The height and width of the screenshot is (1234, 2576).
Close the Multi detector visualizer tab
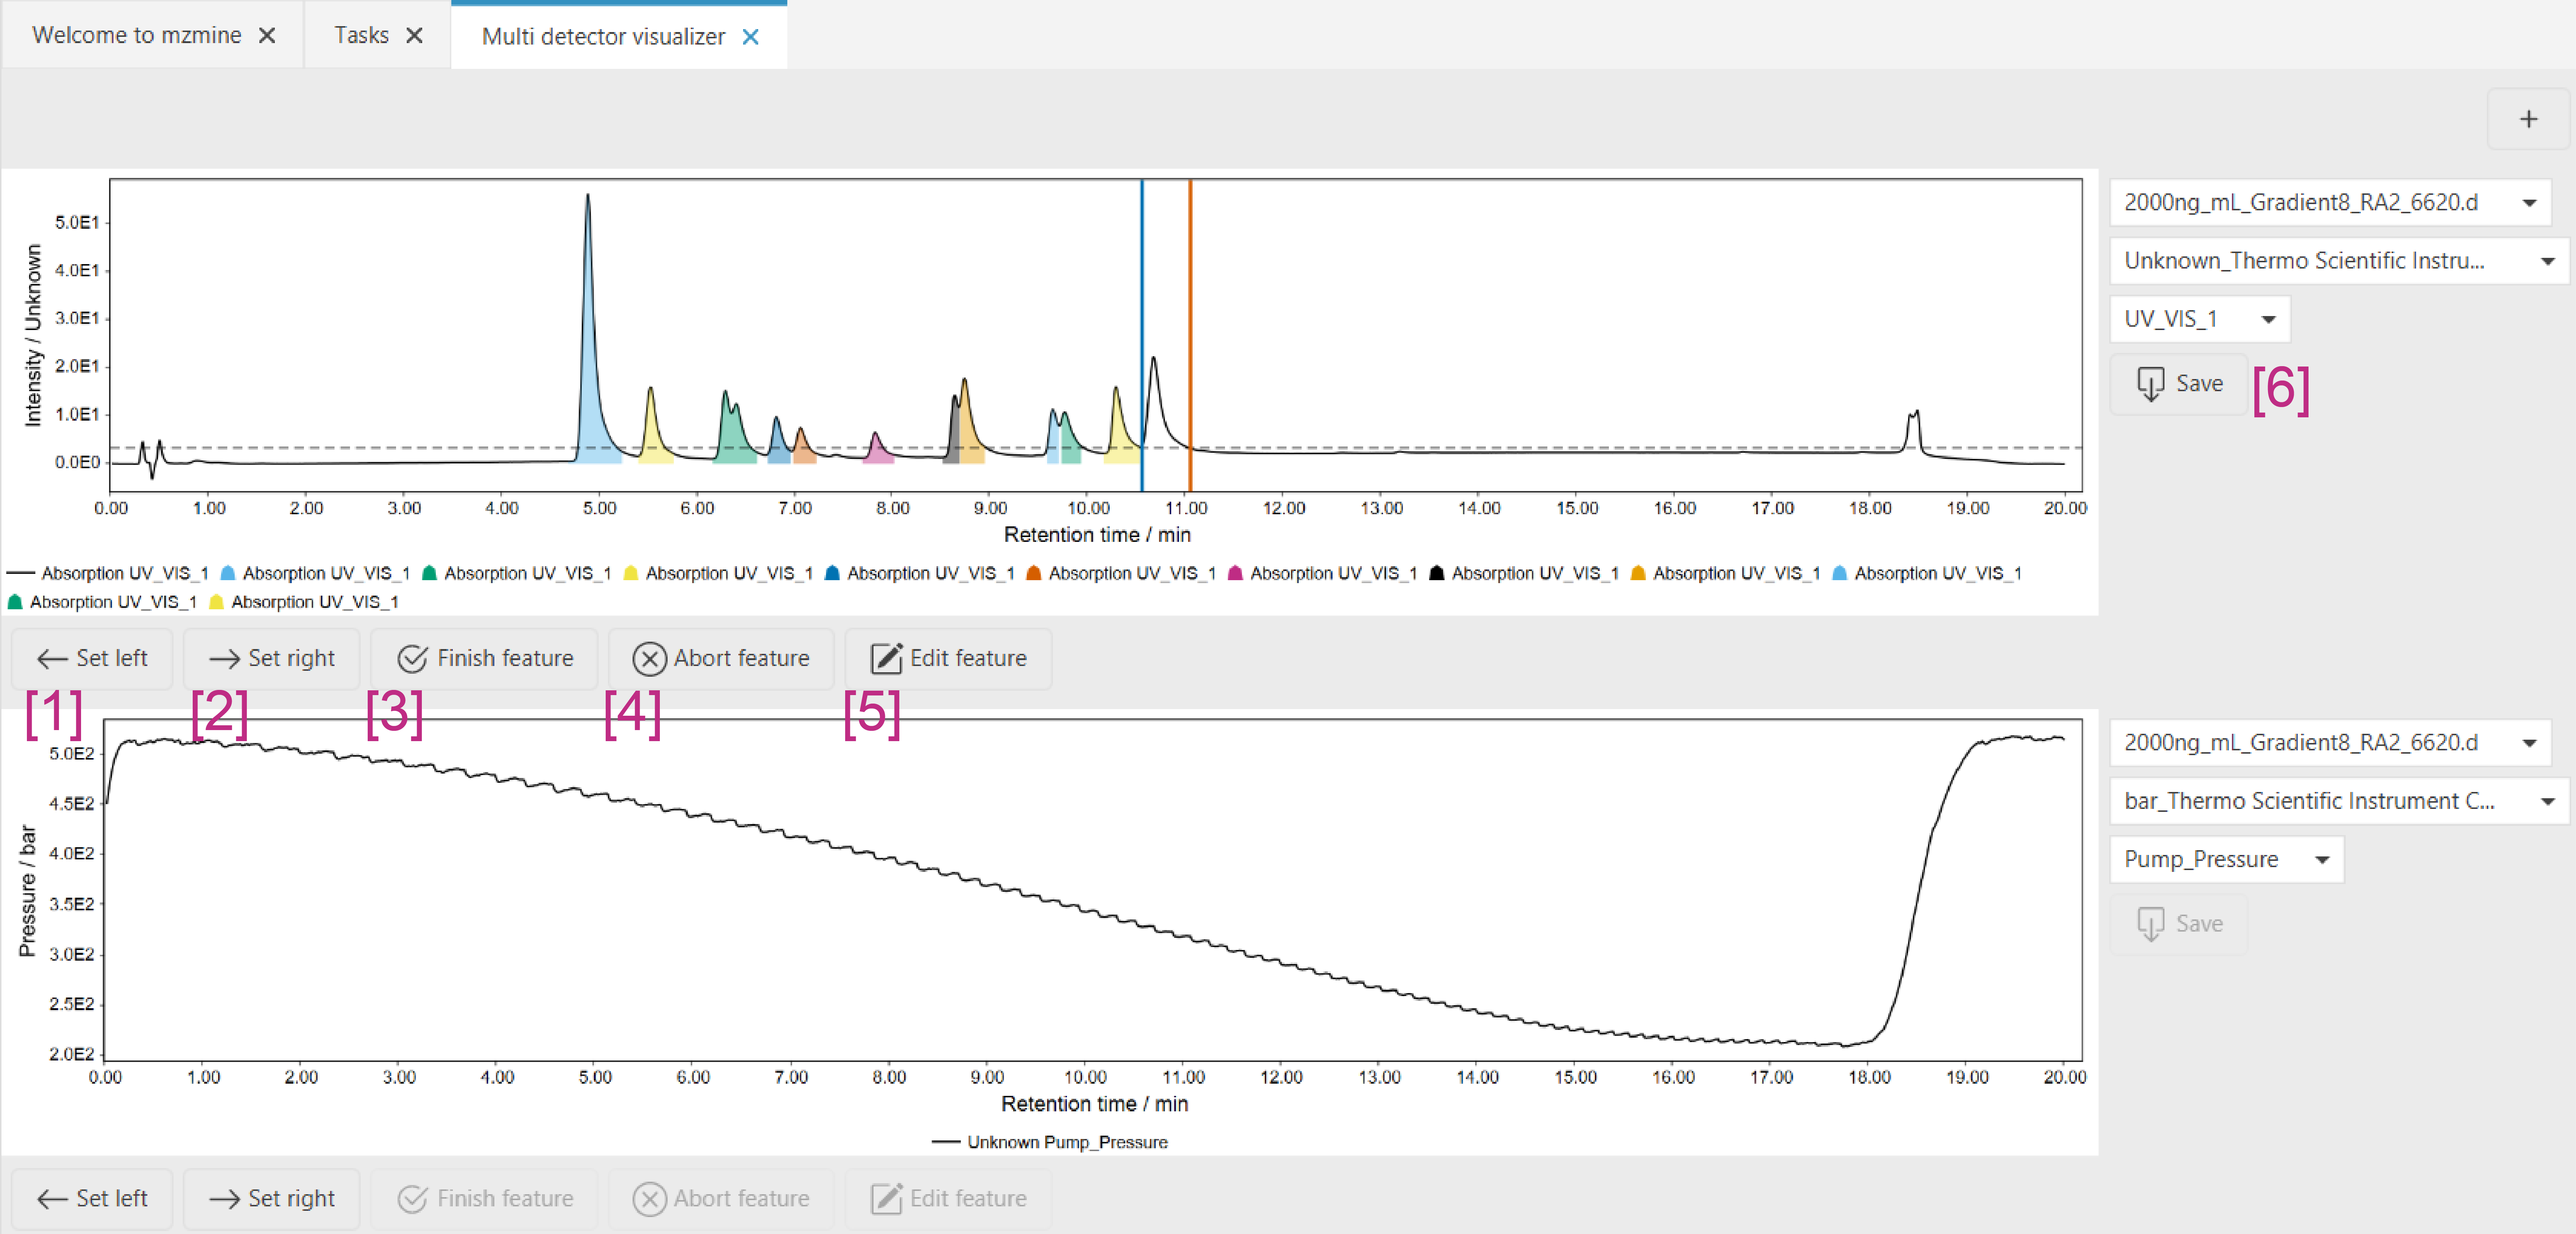[x=750, y=37]
